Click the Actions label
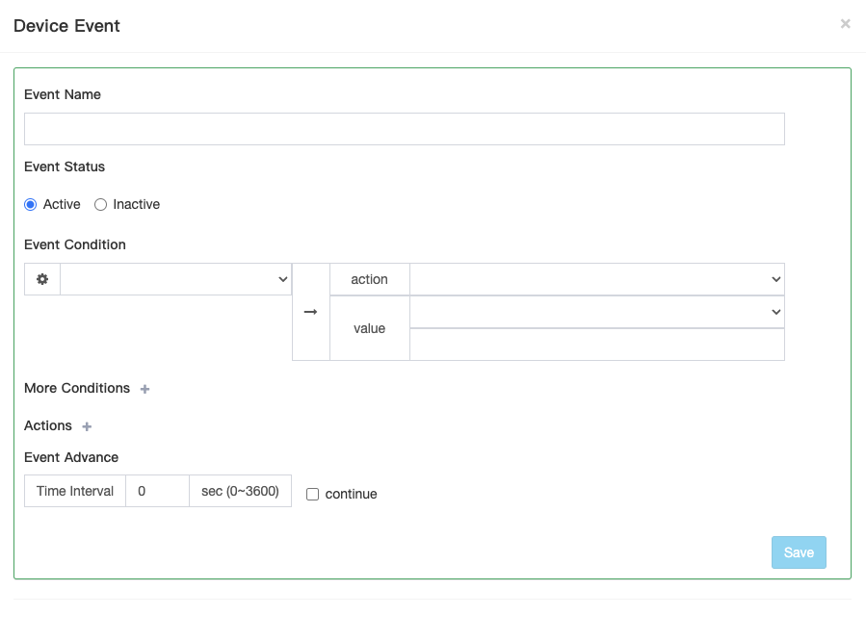 (48, 425)
